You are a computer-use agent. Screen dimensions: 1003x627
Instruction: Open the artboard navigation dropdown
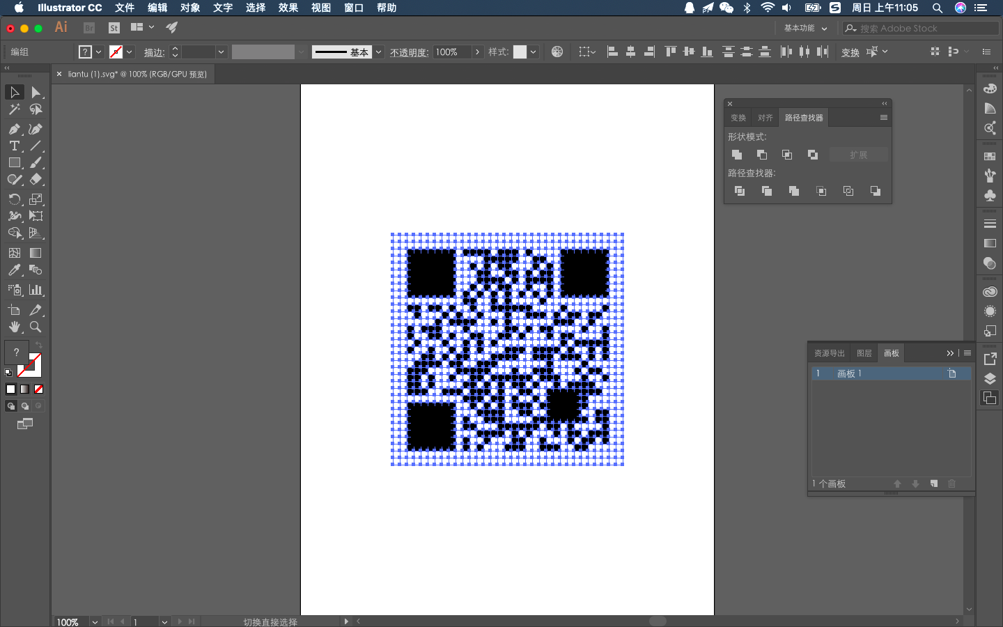164,621
